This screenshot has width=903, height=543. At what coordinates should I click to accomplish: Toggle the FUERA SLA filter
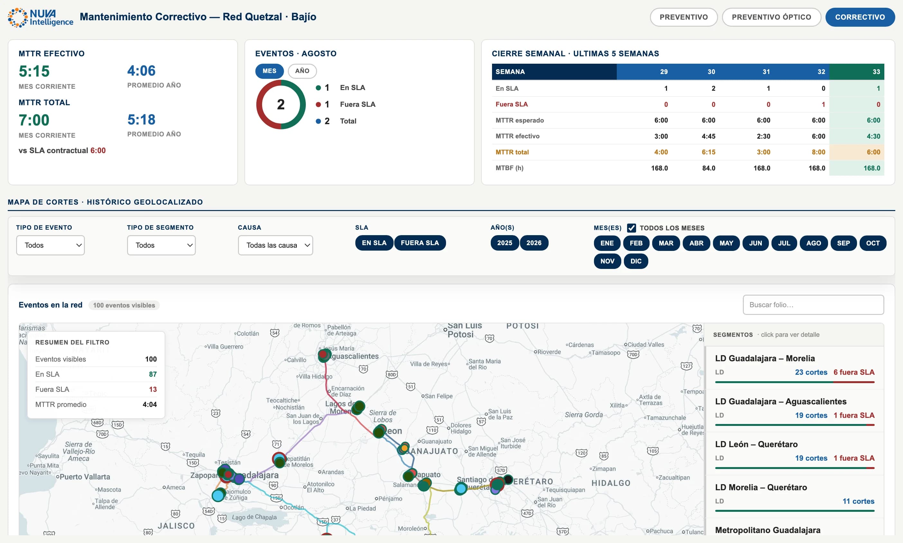[419, 243]
